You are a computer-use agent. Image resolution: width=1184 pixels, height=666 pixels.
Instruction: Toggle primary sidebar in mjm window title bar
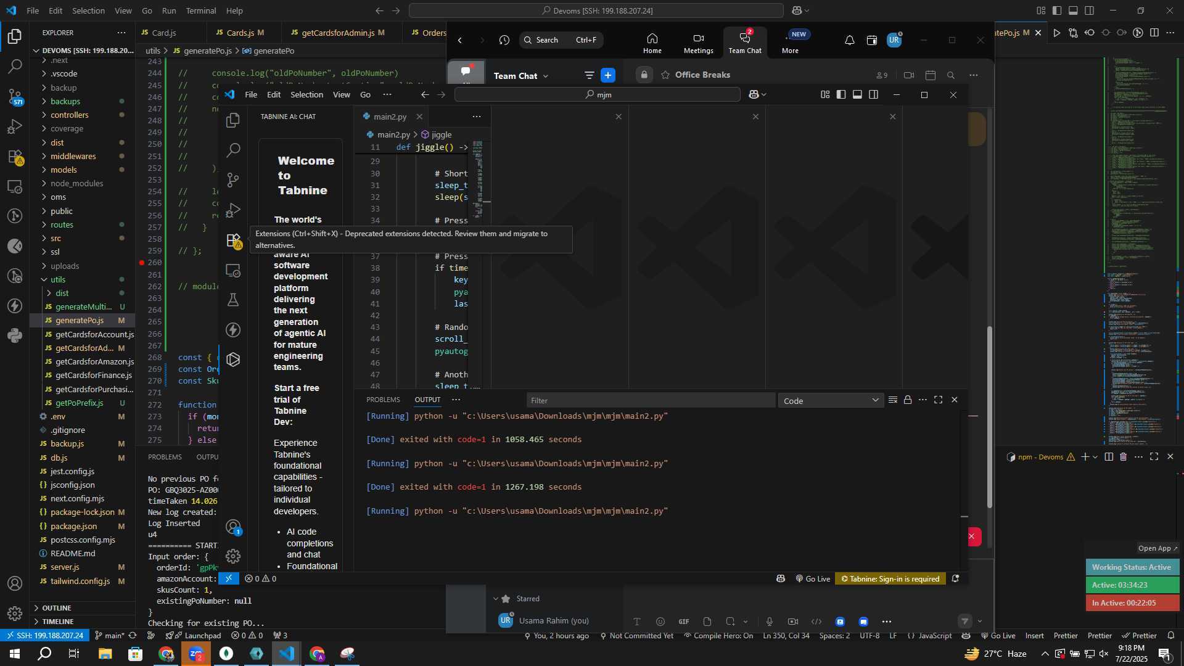pyautogui.click(x=841, y=94)
